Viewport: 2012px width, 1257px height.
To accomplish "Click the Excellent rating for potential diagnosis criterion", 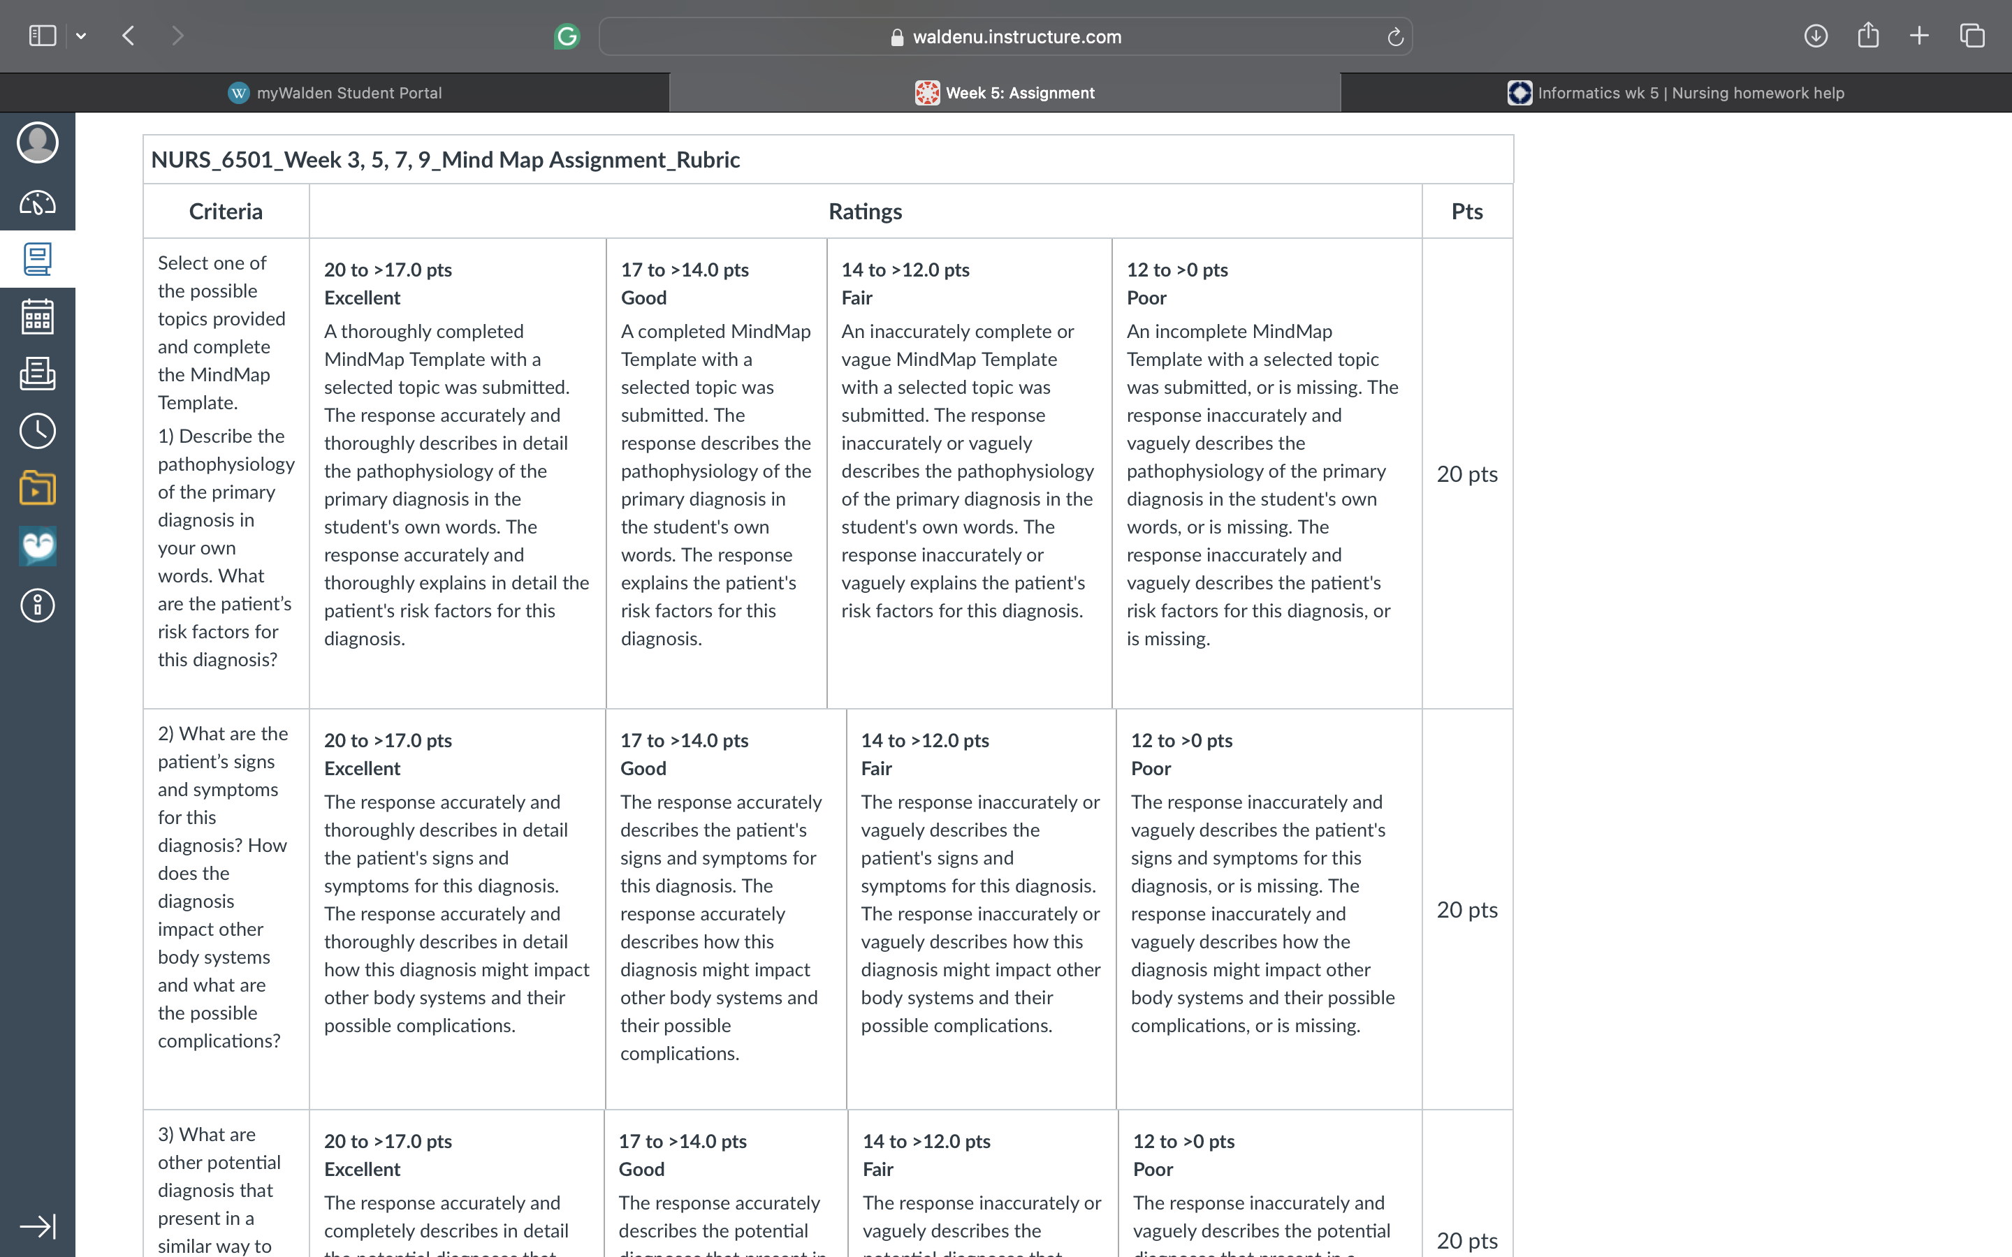I will (x=458, y=1184).
